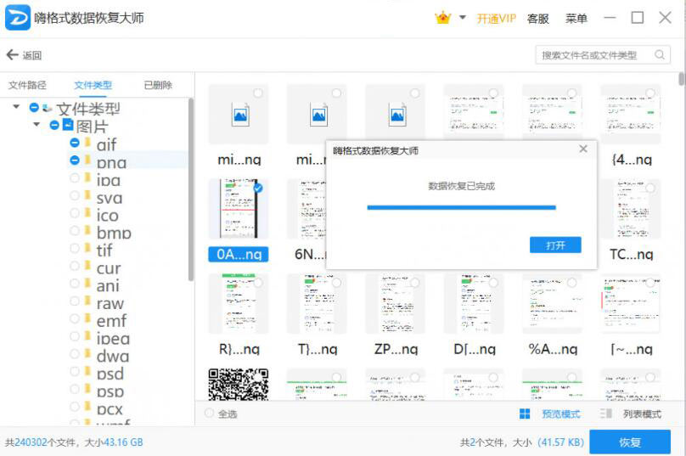Click the 开通VIP link
The image size is (686, 456).
[x=496, y=19]
